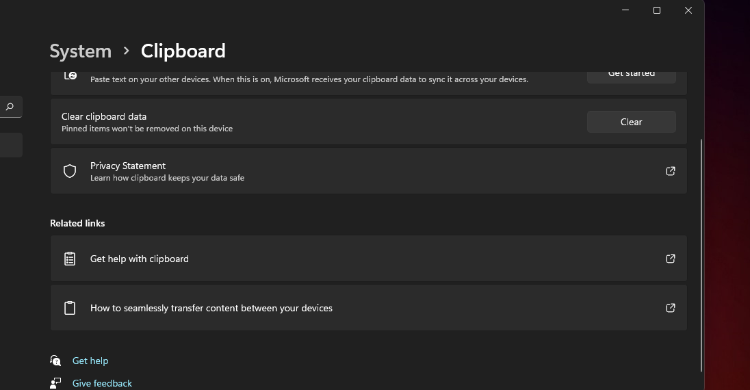Image resolution: width=750 pixels, height=390 pixels.
Task: Open Privacy Statement text entry
Action: coord(128,166)
